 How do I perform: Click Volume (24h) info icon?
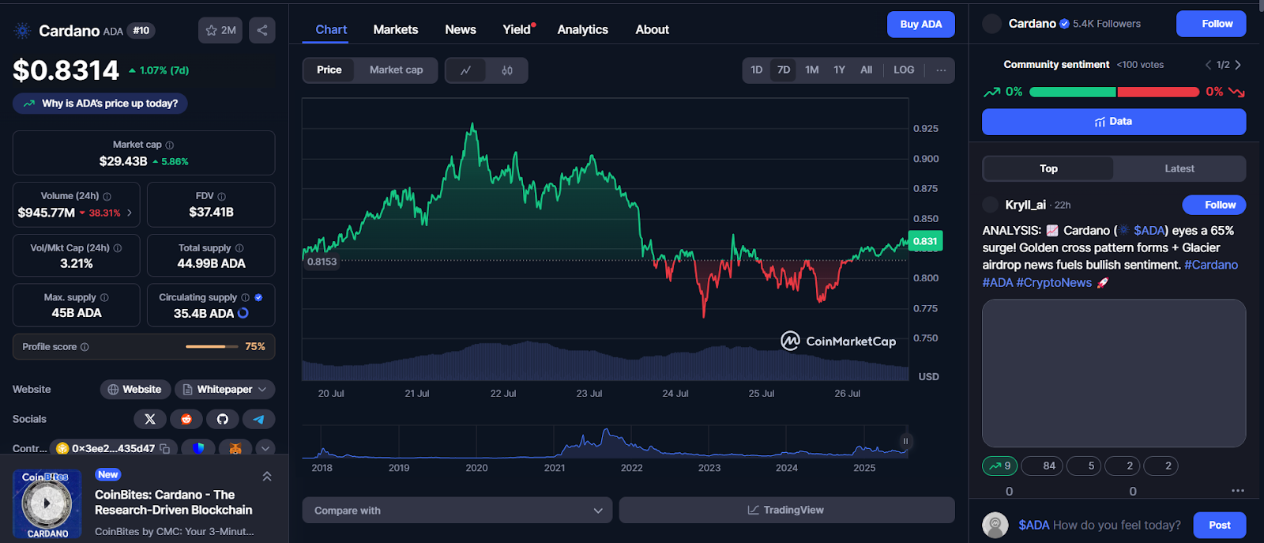107,196
